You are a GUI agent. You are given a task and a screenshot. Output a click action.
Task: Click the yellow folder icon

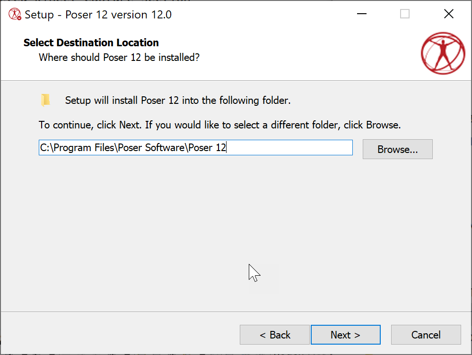tap(45, 100)
